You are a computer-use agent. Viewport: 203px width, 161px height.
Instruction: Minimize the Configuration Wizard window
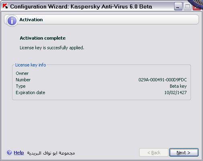click(178, 6)
